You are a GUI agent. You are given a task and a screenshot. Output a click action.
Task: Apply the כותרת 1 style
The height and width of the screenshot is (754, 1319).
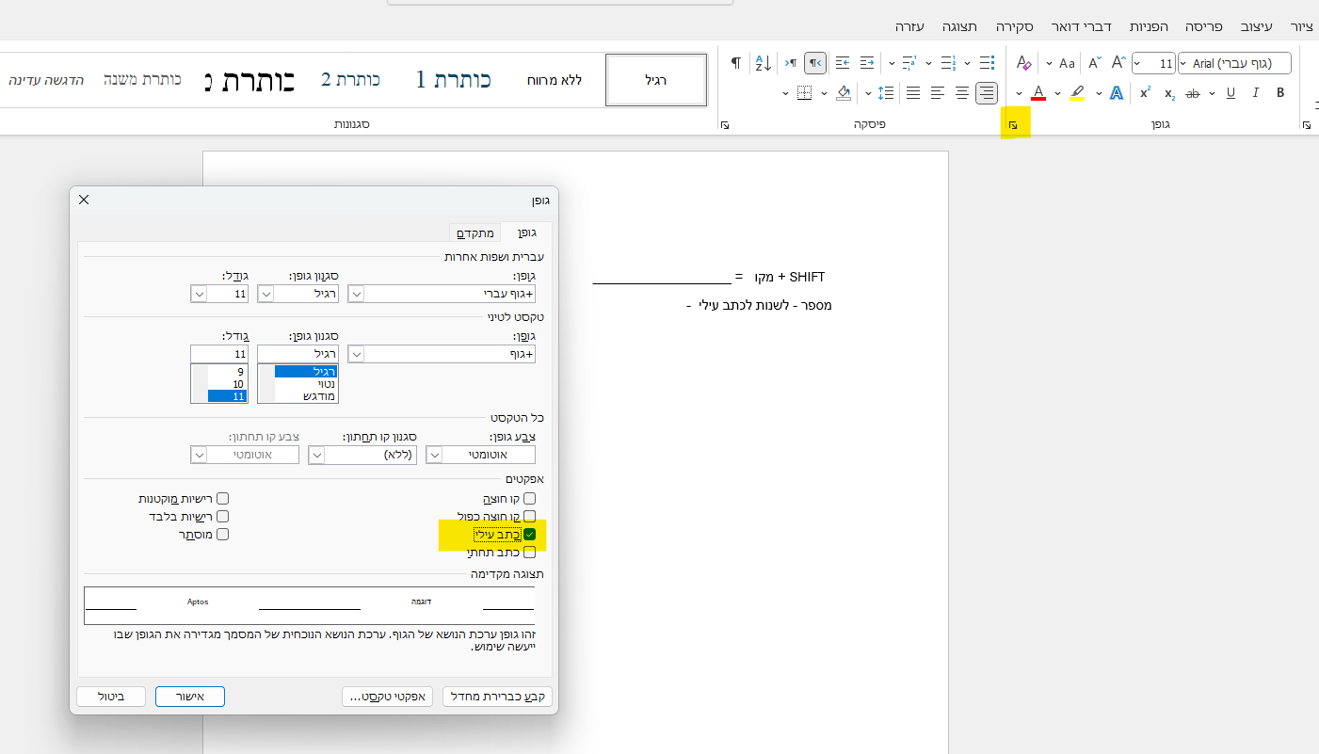tap(454, 80)
